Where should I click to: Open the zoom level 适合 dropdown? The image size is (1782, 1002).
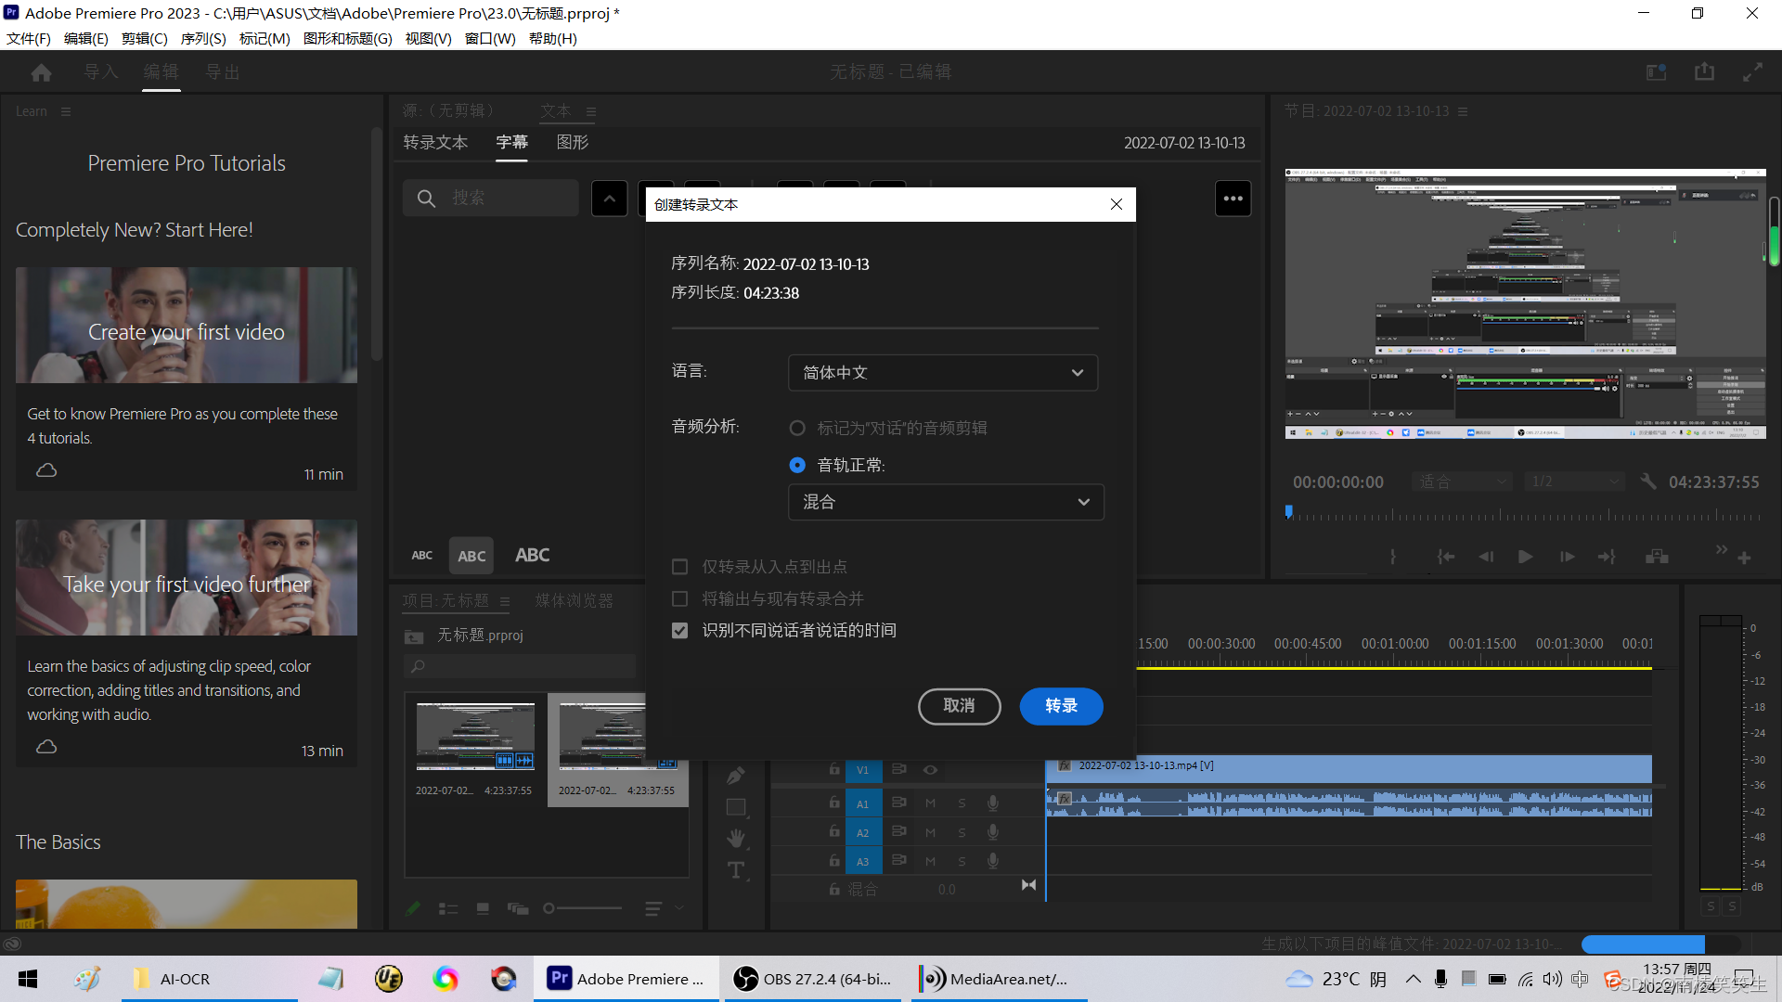tap(1462, 482)
